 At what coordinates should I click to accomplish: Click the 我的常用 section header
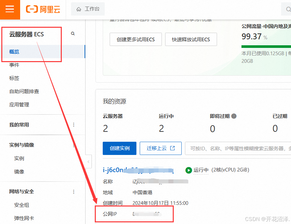(x=19, y=125)
